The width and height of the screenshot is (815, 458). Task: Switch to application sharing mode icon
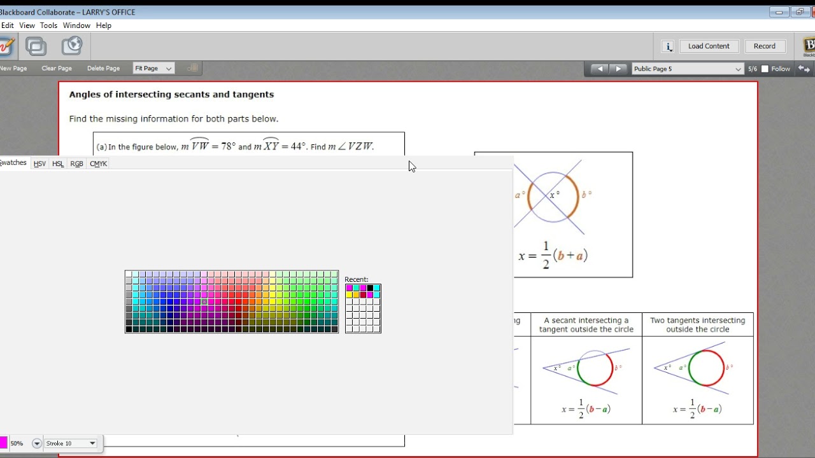pyautogui.click(x=36, y=46)
